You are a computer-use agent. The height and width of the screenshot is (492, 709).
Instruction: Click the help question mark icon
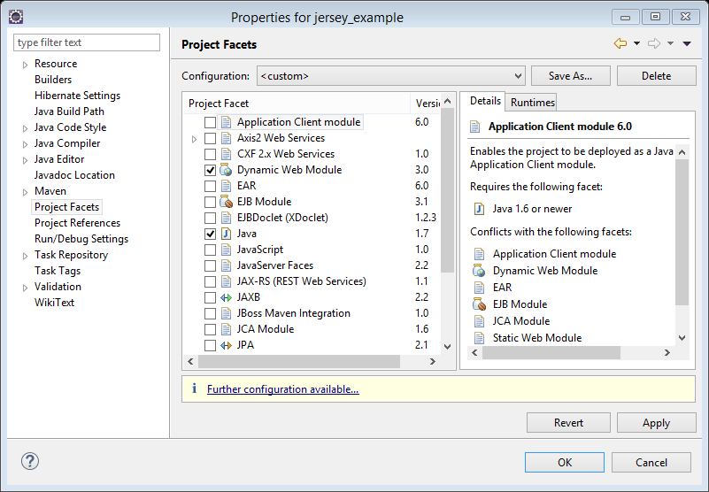[x=30, y=461]
